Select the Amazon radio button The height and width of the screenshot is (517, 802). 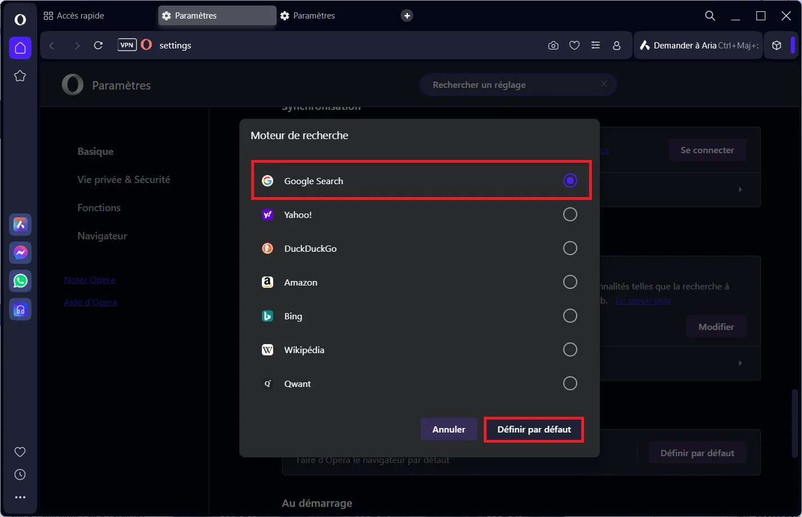tap(570, 282)
